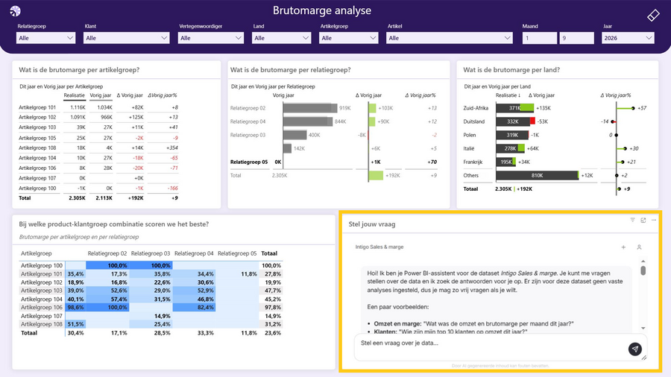Open the Klant filter dropdown
Screen dimensions: 671x377
tap(126, 38)
